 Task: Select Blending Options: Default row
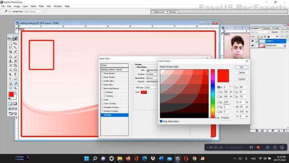[114, 69]
